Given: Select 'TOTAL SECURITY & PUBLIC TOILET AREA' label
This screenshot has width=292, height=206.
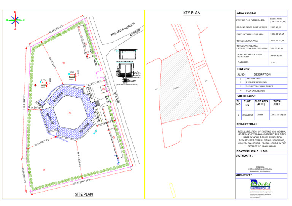Looking at the screenshot, I should (x=249, y=55).
